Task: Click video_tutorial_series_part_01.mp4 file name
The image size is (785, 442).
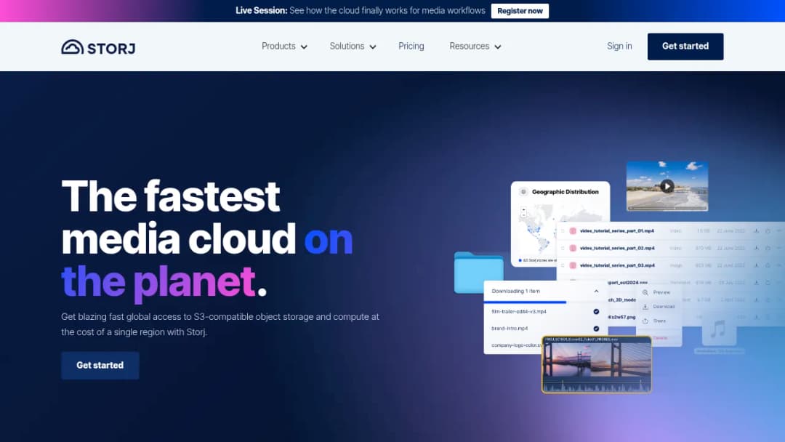Action: pos(617,230)
